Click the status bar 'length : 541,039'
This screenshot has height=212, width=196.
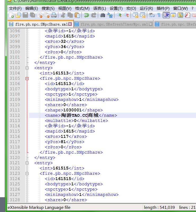tap(159, 208)
